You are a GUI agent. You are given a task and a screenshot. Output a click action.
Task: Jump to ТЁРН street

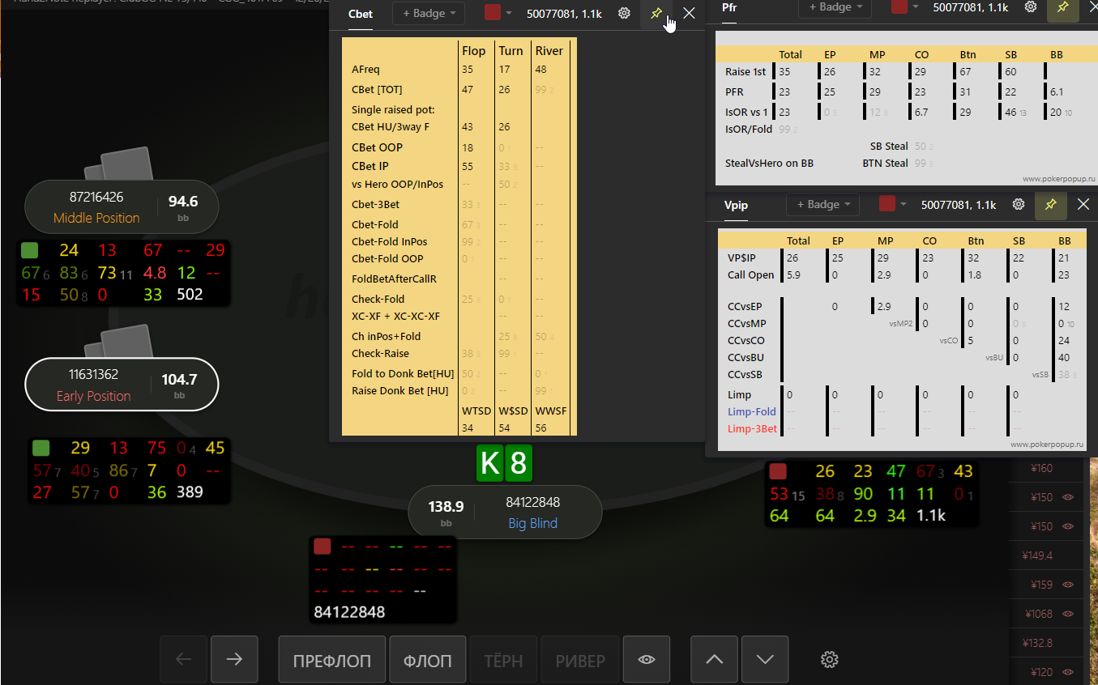tap(503, 661)
